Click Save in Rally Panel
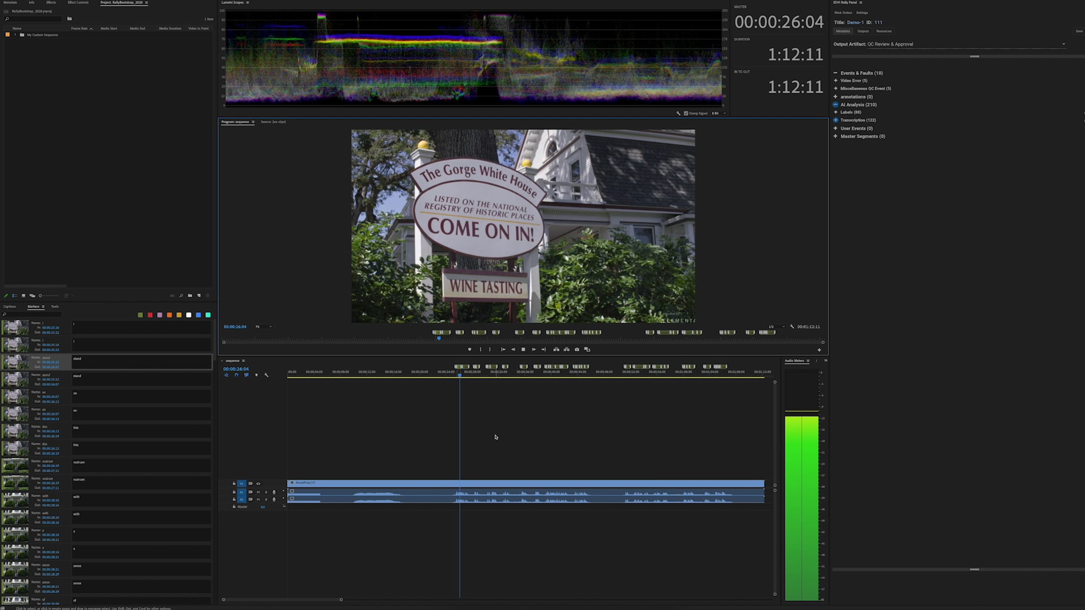This screenshot has width=1085, height=610. tap(1079, 31)
